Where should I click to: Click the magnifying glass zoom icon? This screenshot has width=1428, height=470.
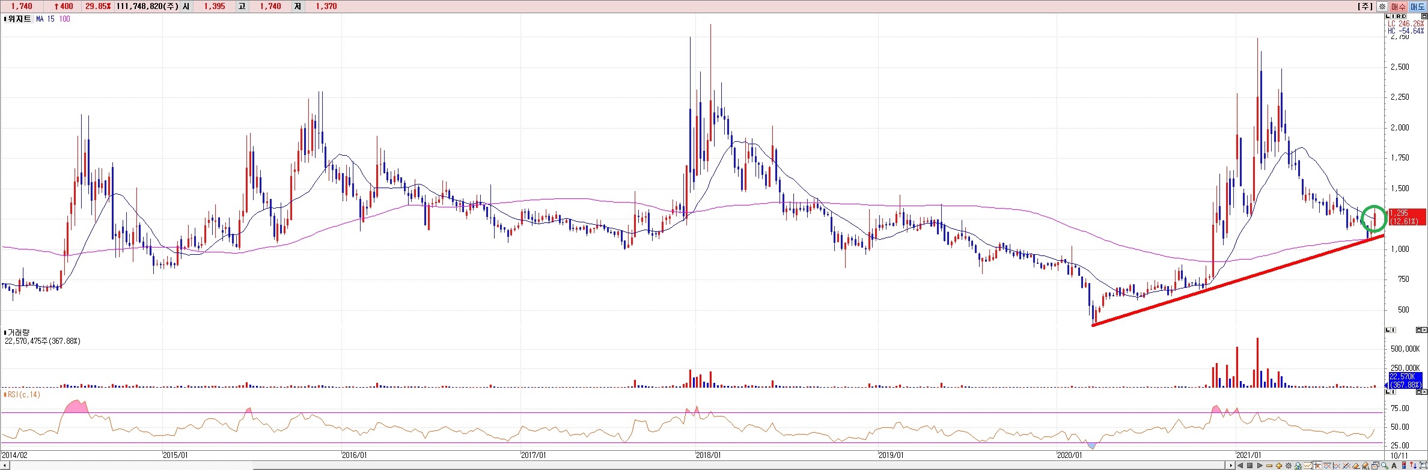pos(1385,466)
